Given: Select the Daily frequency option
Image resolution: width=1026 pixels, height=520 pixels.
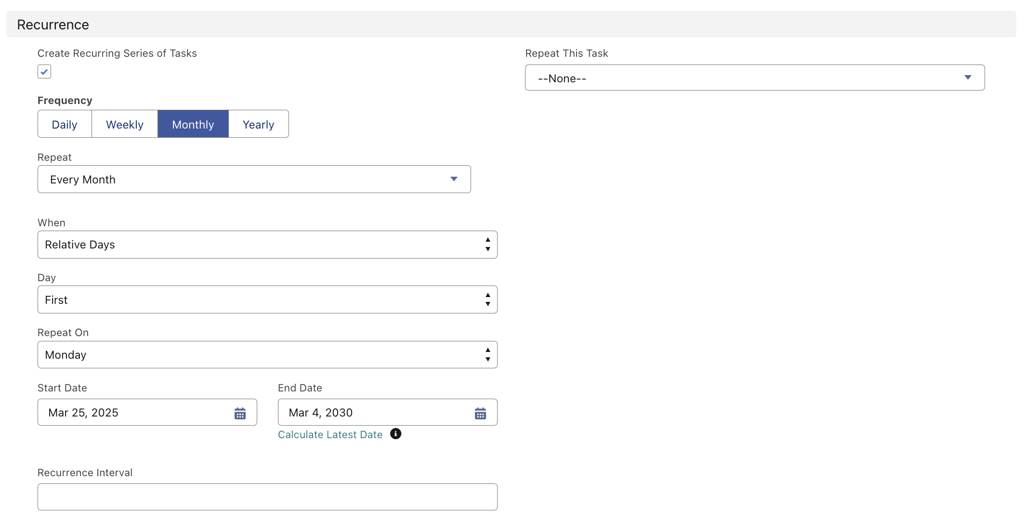Looking at the screenshot, I should (x=65, y=124).
